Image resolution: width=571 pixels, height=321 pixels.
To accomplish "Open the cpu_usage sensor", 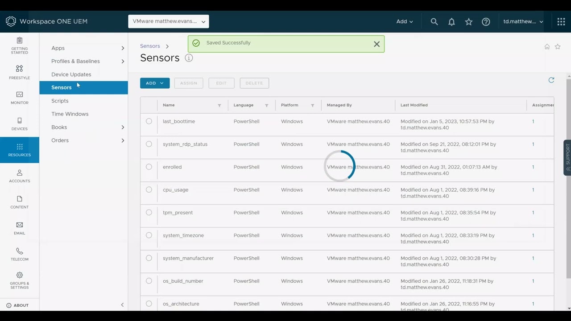I will (x=176, y=189).
